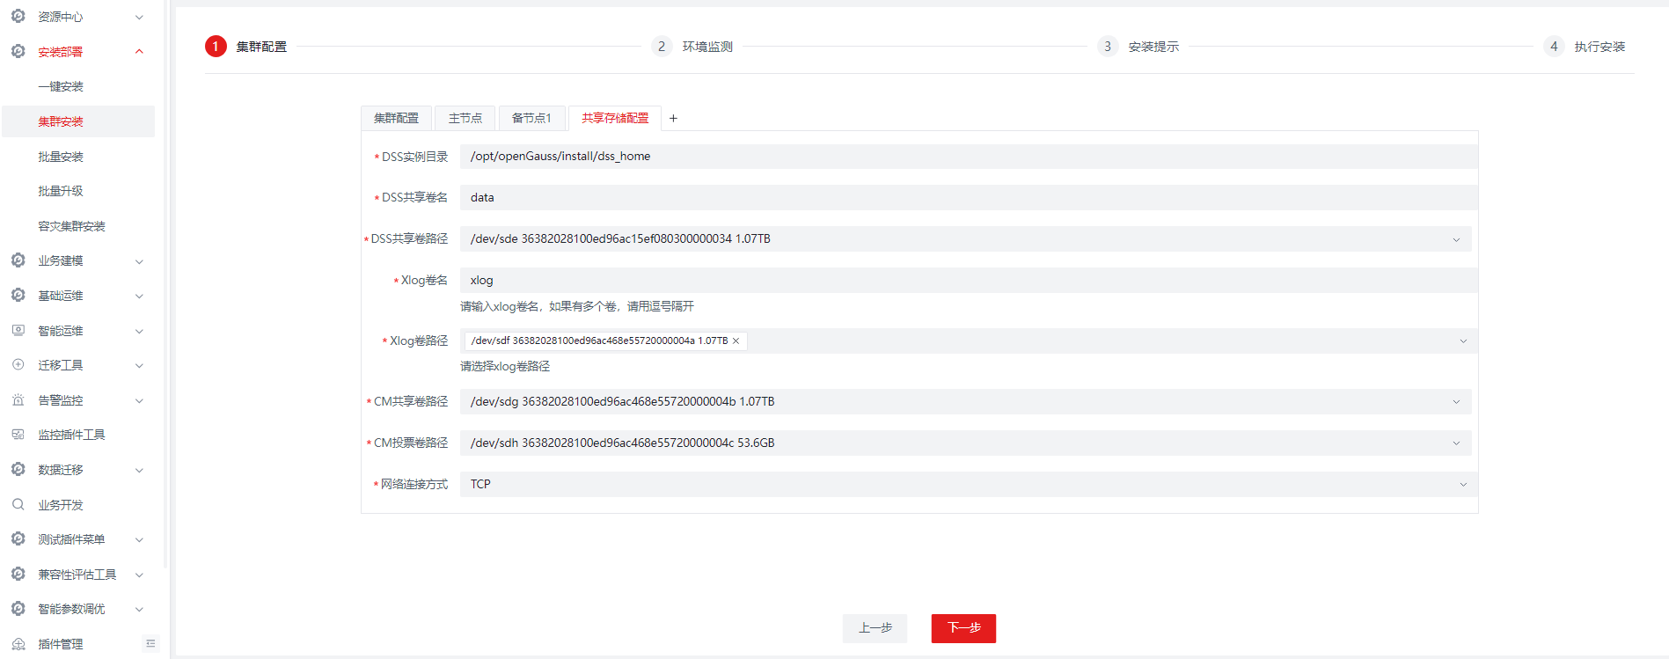
Task: Collapse the 安装部署 menu section
Action: [139, 52]
